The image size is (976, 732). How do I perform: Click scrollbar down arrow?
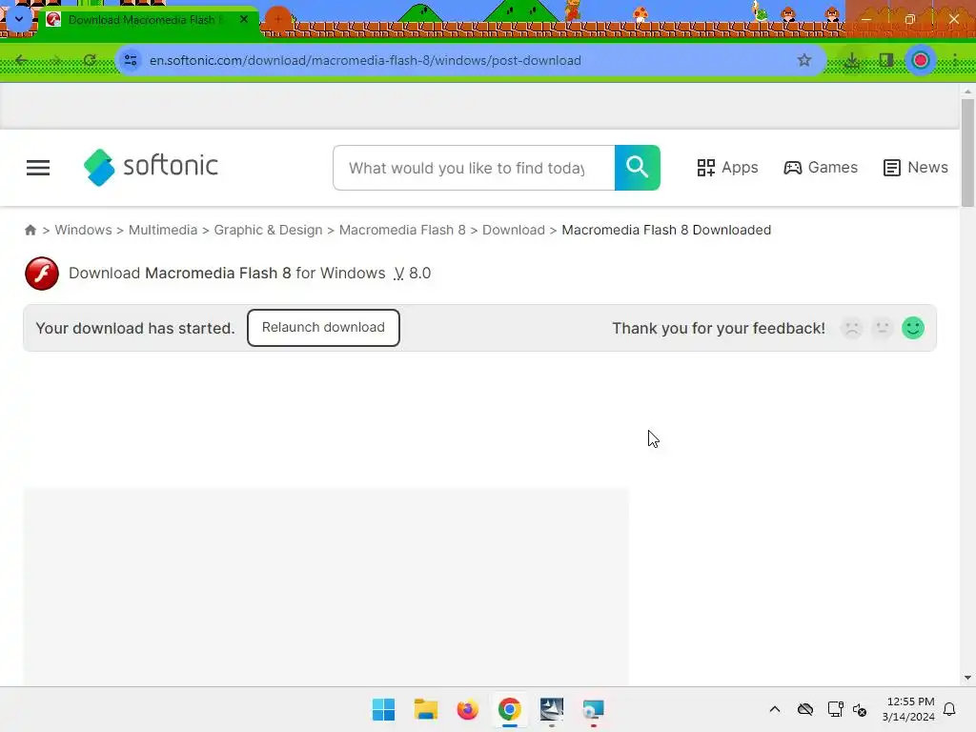click(967, 678)
